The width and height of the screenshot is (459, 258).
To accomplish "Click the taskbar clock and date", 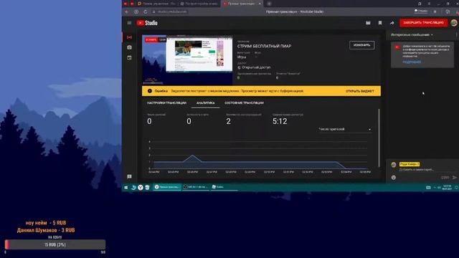I will click(x=447, y=187).
